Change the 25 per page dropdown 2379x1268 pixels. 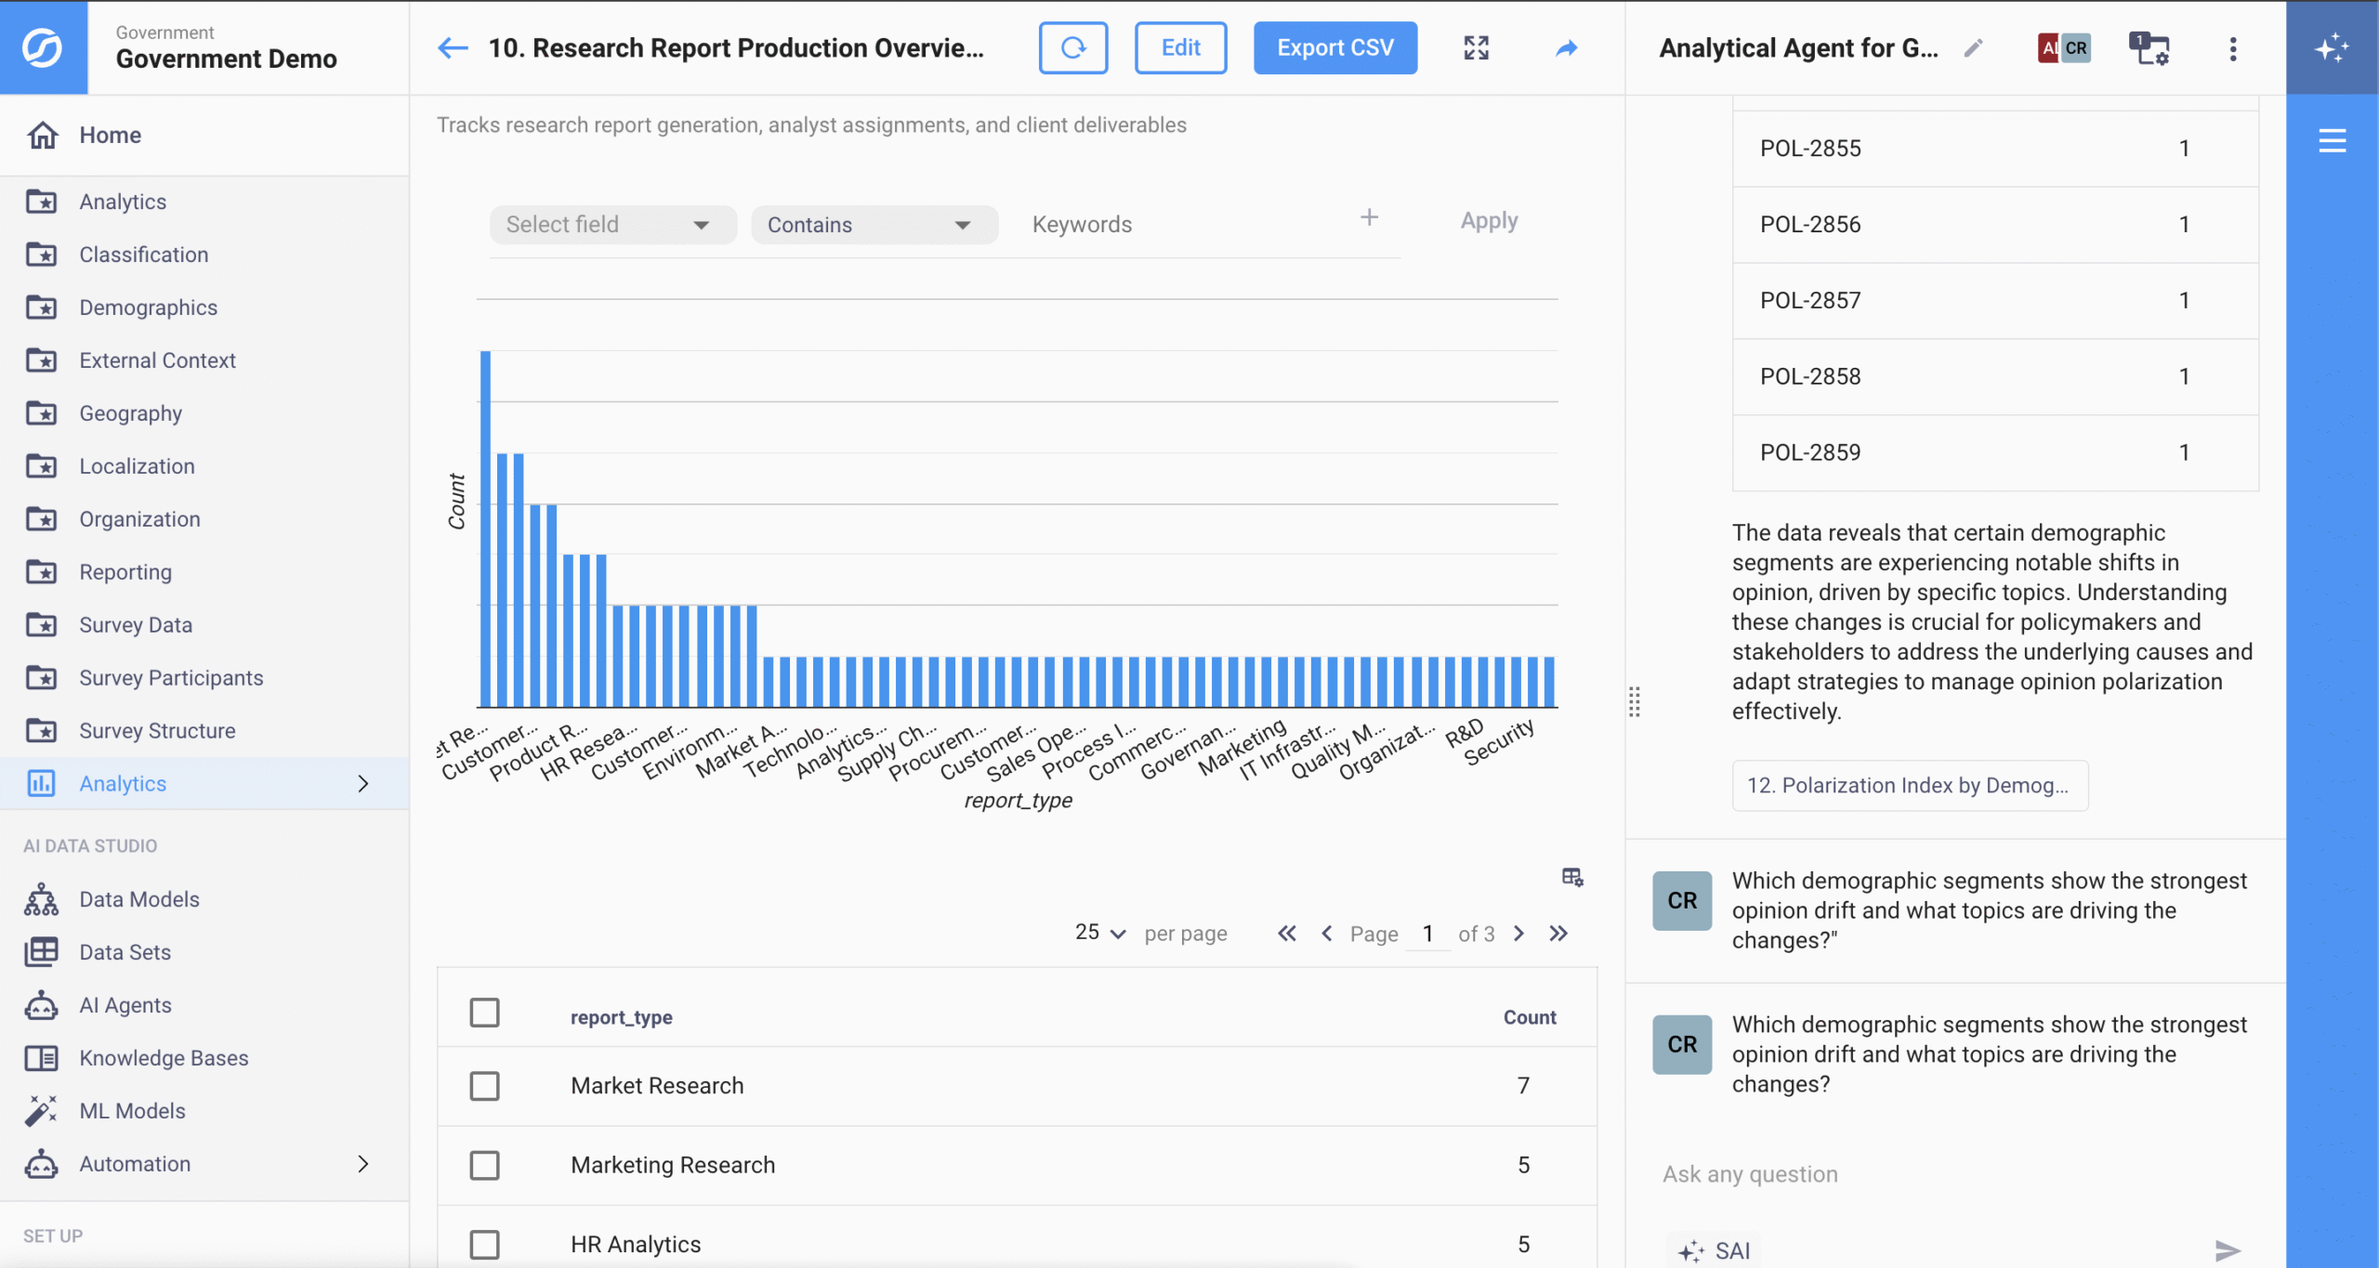(x=1099, y=933)
